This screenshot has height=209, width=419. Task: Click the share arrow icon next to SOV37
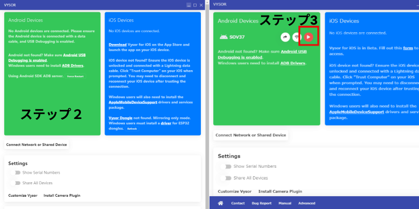coord(285,37)
